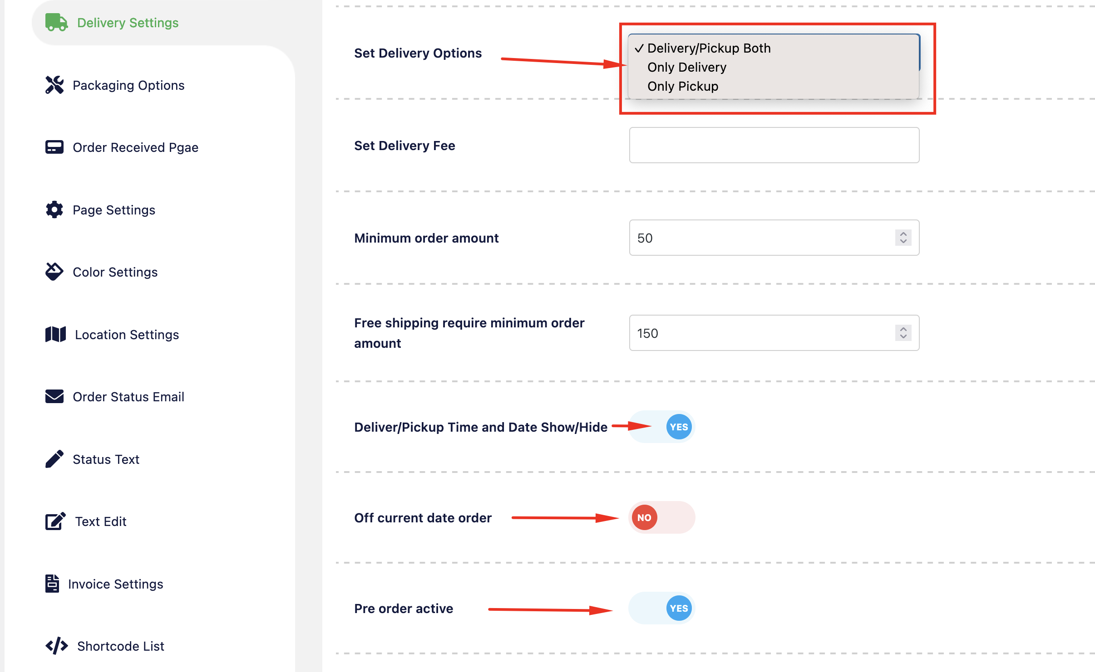This screenshot has height=672, width=1095.
Task: Choose Only Delivery option in dropdown
Action: 686,67
